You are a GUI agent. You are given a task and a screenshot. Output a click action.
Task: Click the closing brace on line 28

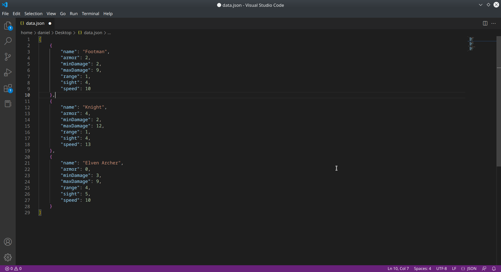51,206
